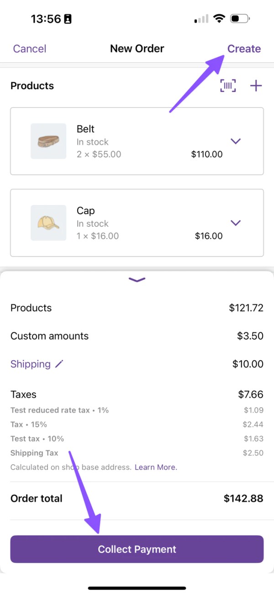Tap Create to save the order

(x=244, y=49)
